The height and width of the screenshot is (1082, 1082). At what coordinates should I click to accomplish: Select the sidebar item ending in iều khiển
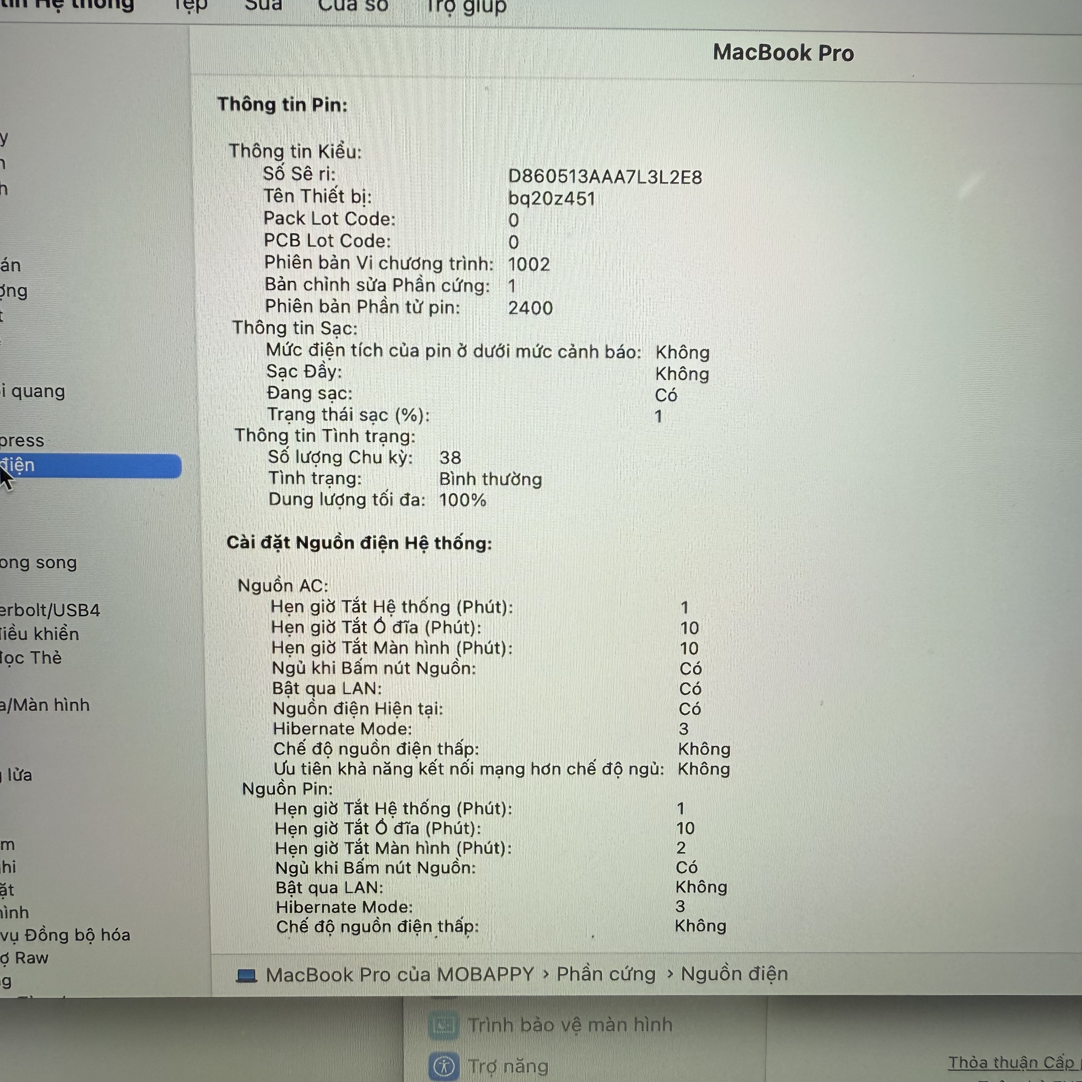39,634
